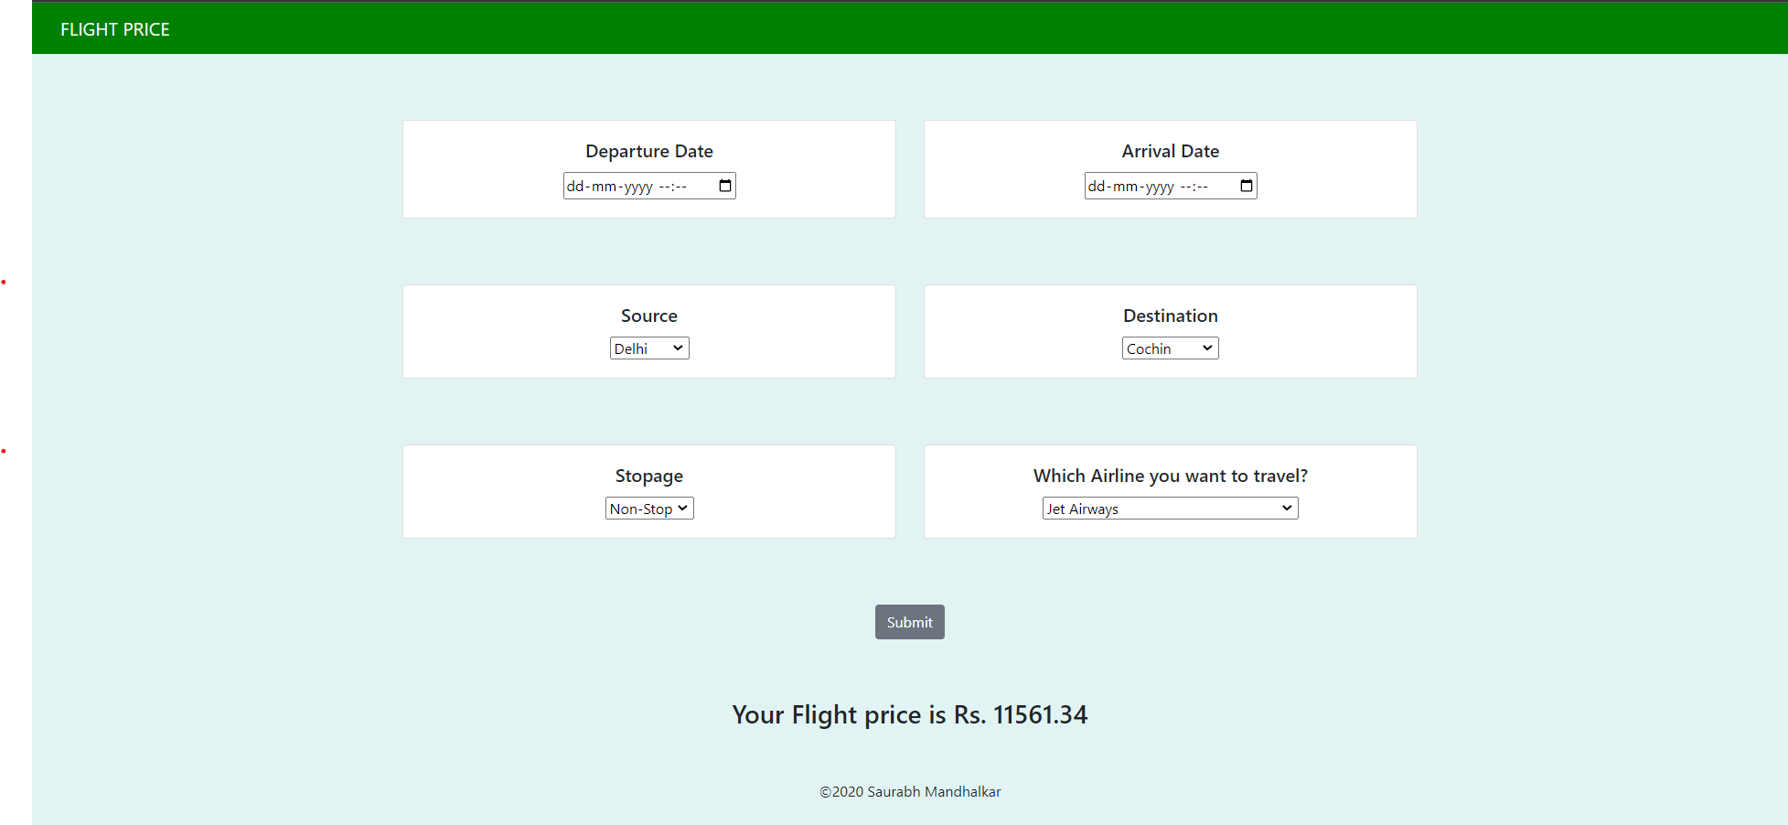Open the Departure Date calendar picker
Screen dimensions: 1788x825
pos(724,185)
